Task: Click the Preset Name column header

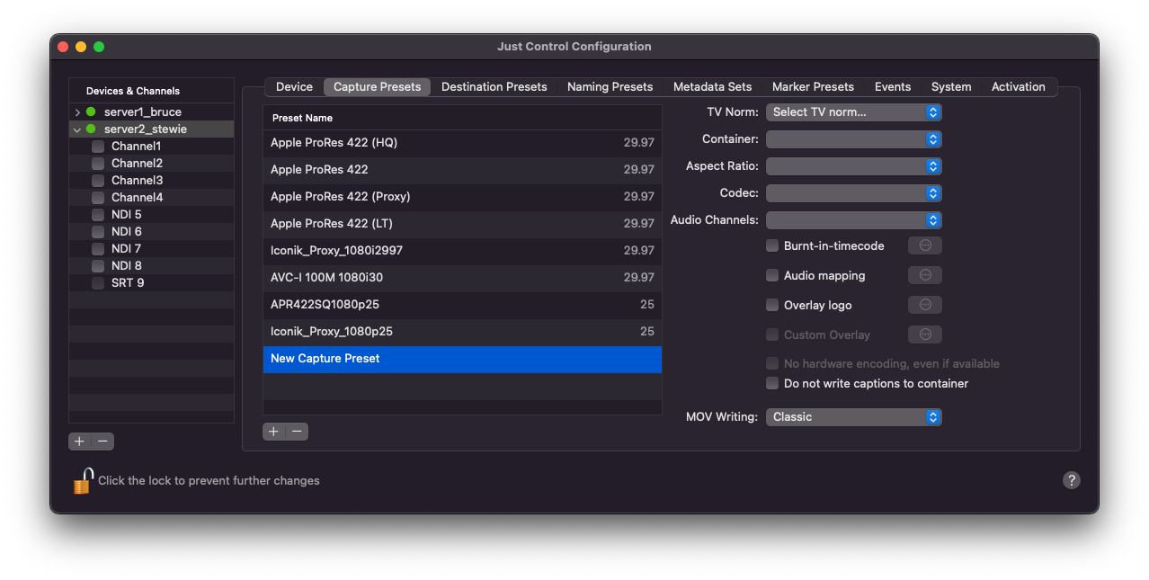Action: point(462,118)
